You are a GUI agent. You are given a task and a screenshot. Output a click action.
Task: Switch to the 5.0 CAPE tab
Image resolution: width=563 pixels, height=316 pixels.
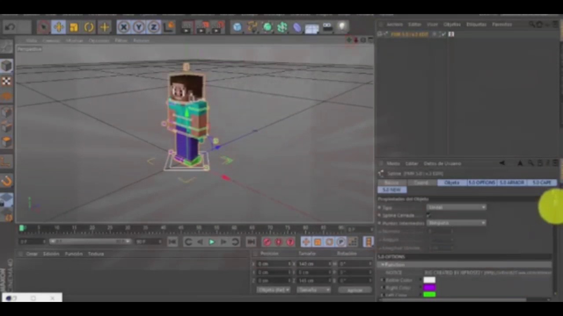click(542, 183)
